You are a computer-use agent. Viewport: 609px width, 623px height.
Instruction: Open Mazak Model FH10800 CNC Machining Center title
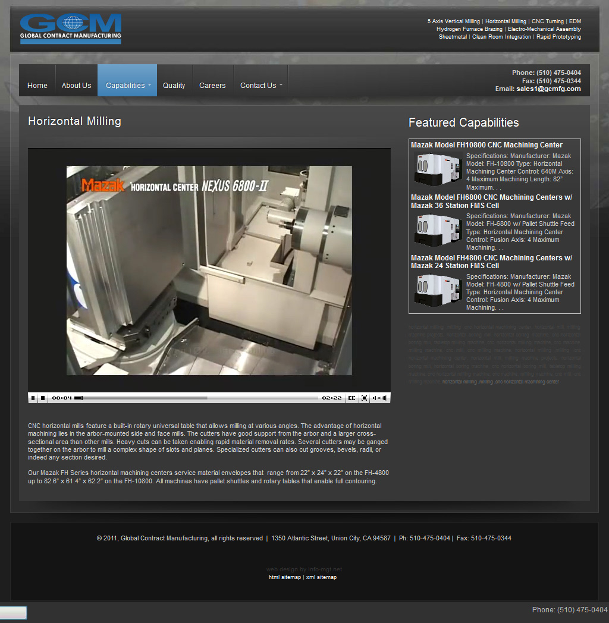click(486, 145)
